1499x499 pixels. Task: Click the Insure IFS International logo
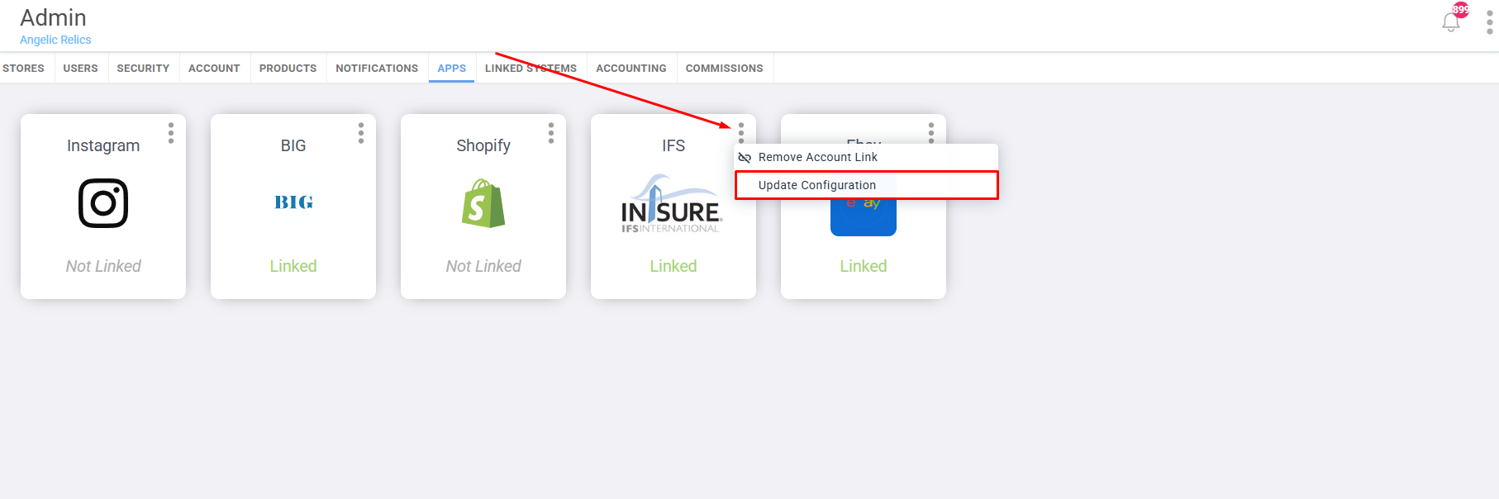[x=672, y=203]
